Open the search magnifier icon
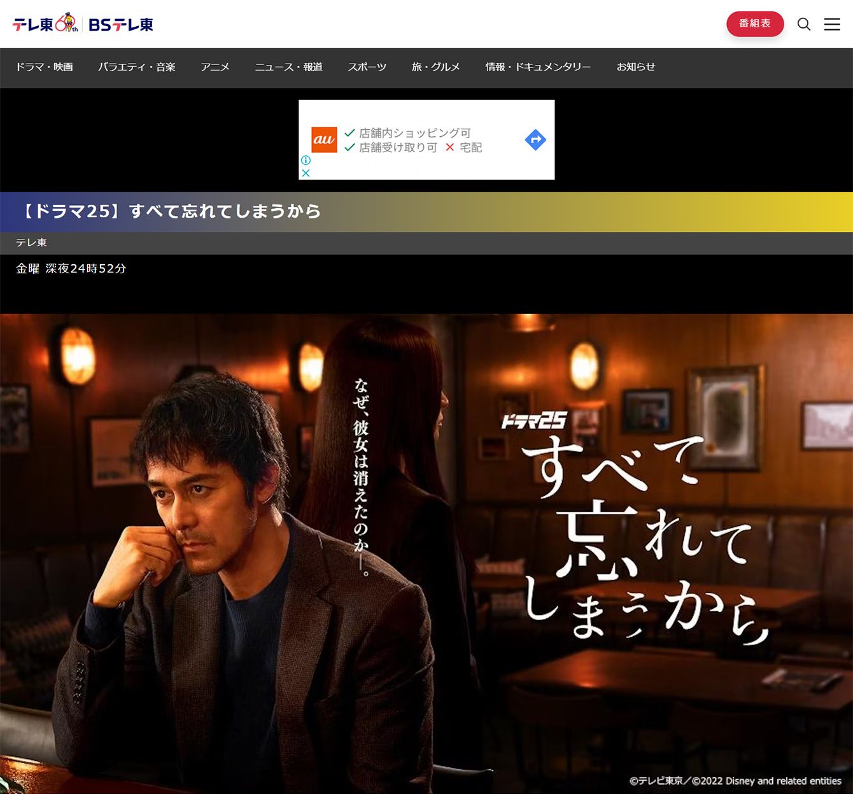 804,24
